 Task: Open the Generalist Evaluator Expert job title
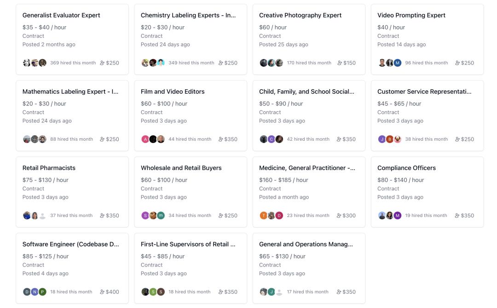[x=61, y=15]
